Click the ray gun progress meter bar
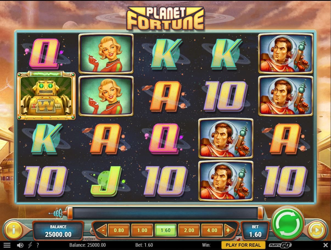The width and height of the screenshot is (331, 250). [x=166, y=213]
